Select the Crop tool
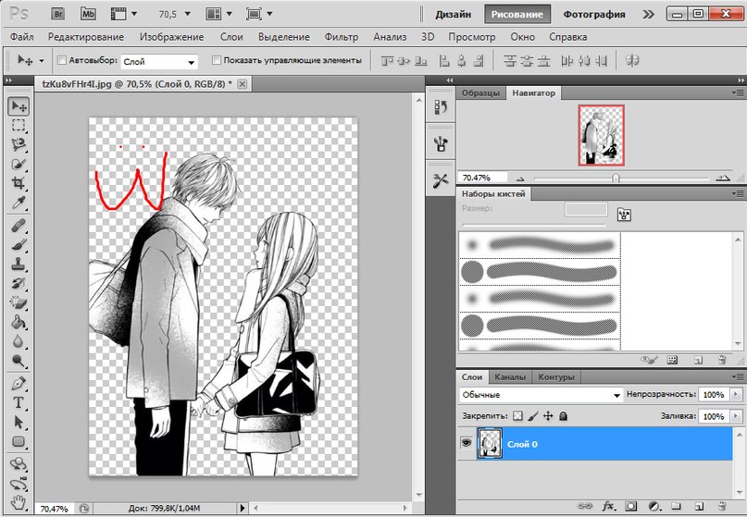 pos(19,183)
